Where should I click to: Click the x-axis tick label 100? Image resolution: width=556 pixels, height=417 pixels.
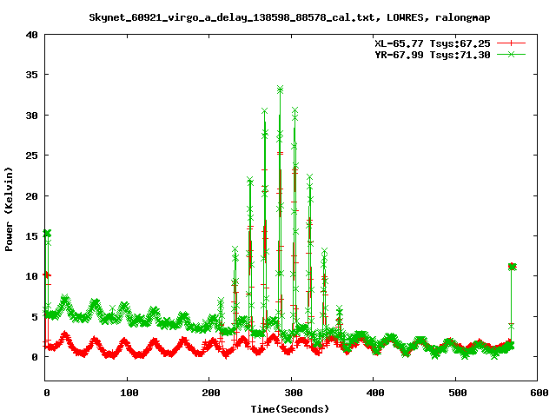tap(129, 393)
